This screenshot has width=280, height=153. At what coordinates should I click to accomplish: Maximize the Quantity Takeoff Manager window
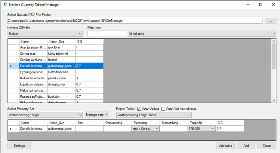click(x=261, y=5)
